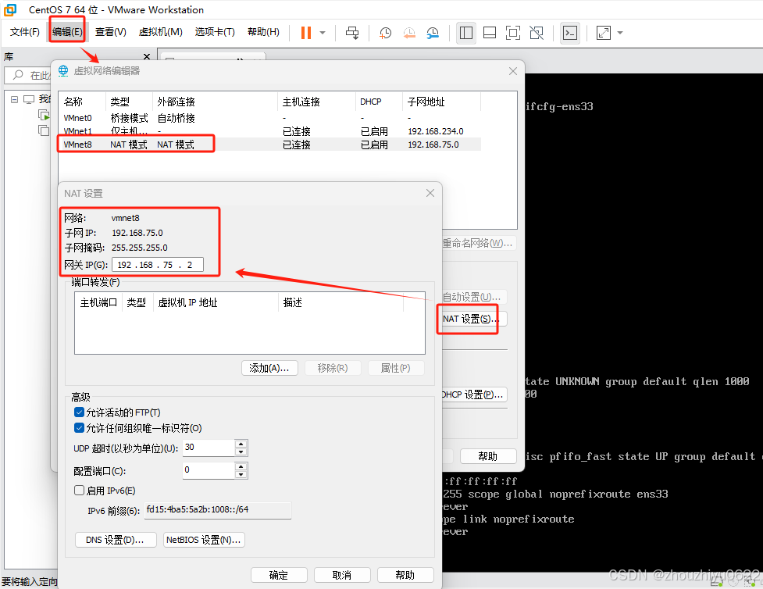Confirm NAT settings with 确定
763x589 pixels.
[279, 575]
